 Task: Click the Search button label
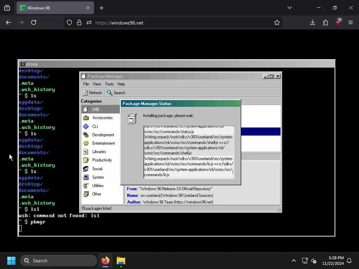click(119, 92)
